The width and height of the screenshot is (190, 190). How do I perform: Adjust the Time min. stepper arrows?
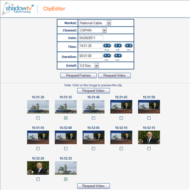pos(118,46)
